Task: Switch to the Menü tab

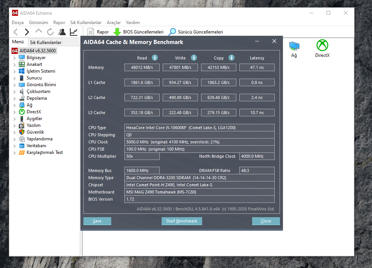Action: point(18,42)
